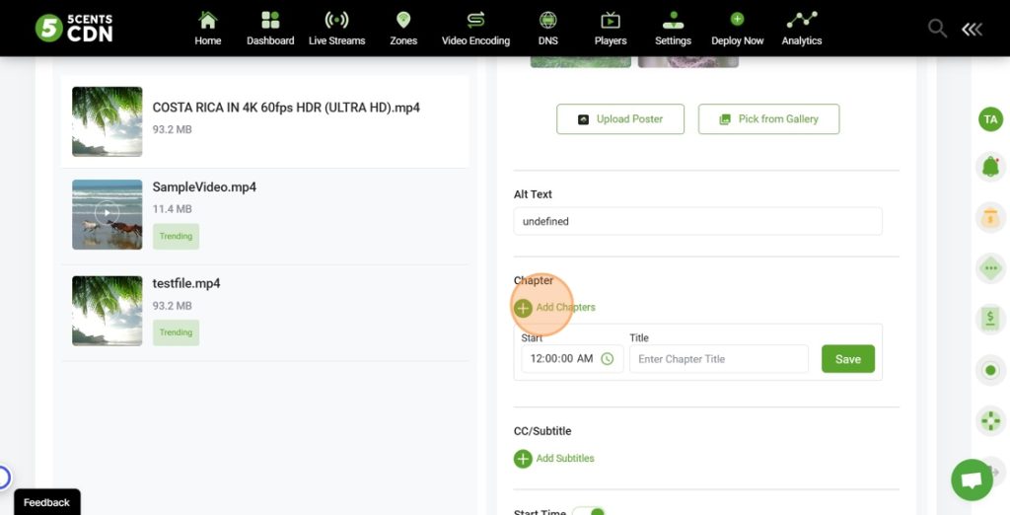Open the Feedback tab
This screenshot has height=515, width=1010.
click(46, 502)
